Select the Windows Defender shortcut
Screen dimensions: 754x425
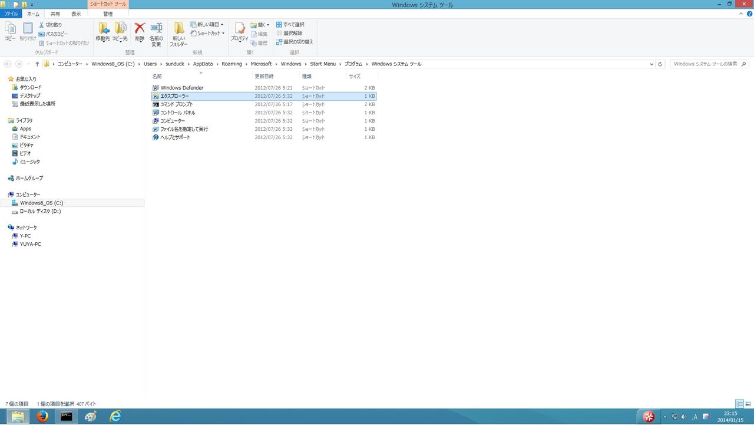[x=264, y=88]
